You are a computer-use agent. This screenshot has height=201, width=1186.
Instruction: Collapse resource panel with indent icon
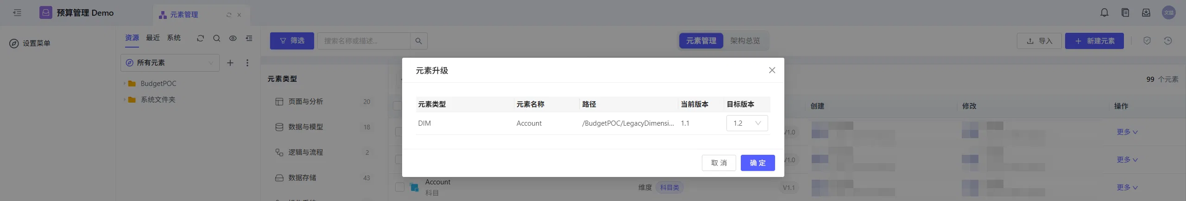point(249,38)
